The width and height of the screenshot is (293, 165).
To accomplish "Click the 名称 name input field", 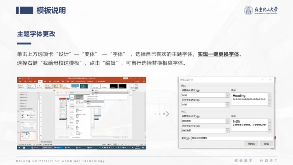I will (x=232, y=138).
